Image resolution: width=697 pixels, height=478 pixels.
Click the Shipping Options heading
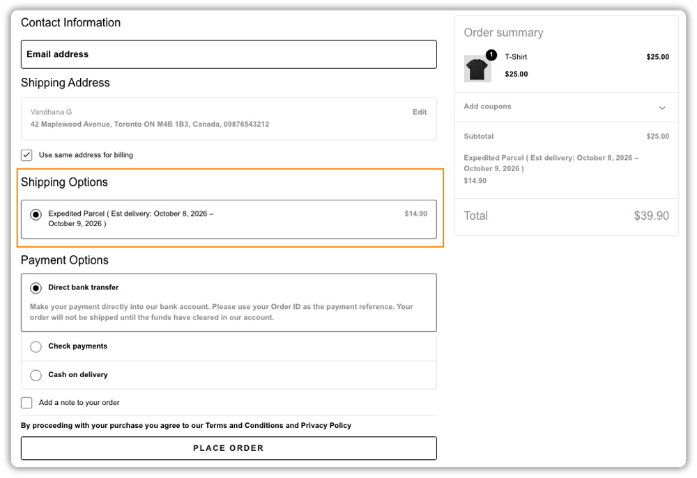pyautogui.click(x=64, y=182)
